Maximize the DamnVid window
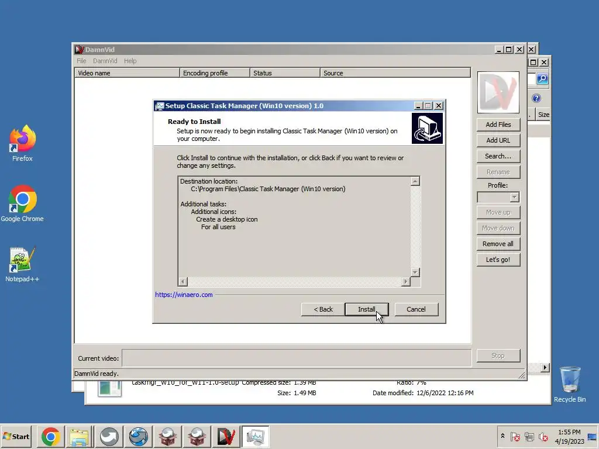 (x=509, y=50)
